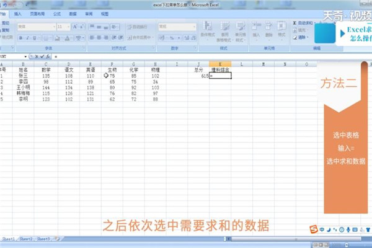Cancel the formula entry with the X
This screenshot has width=372, height=248.
(x=37, y=56)
